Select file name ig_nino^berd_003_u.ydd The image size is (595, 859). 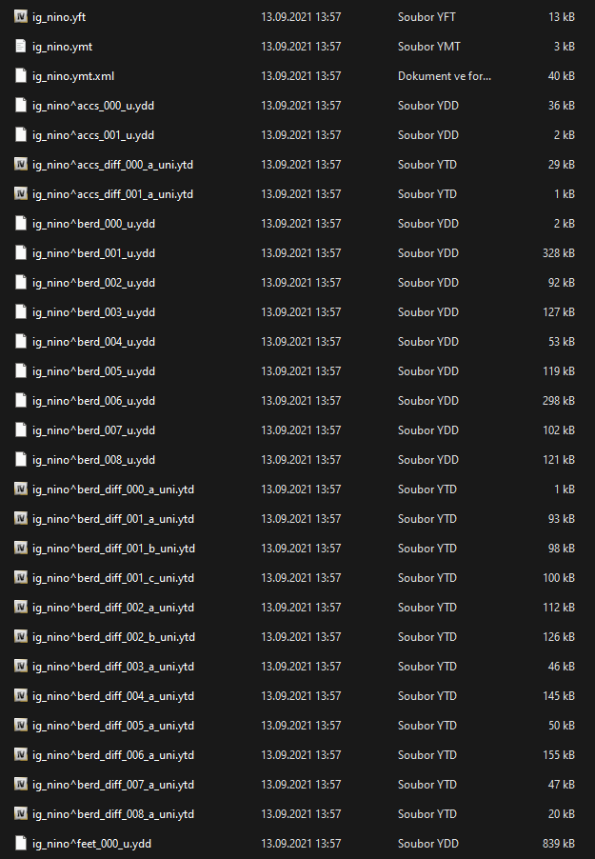point(93,311)
